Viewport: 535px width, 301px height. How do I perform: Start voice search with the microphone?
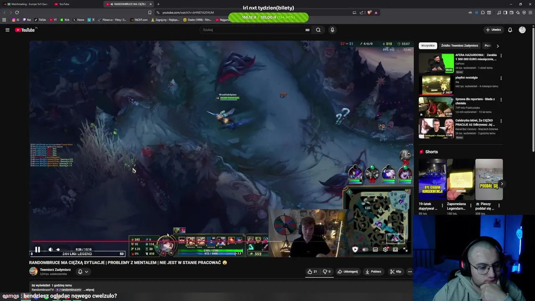pyautogui.click(x=332, y=30)
